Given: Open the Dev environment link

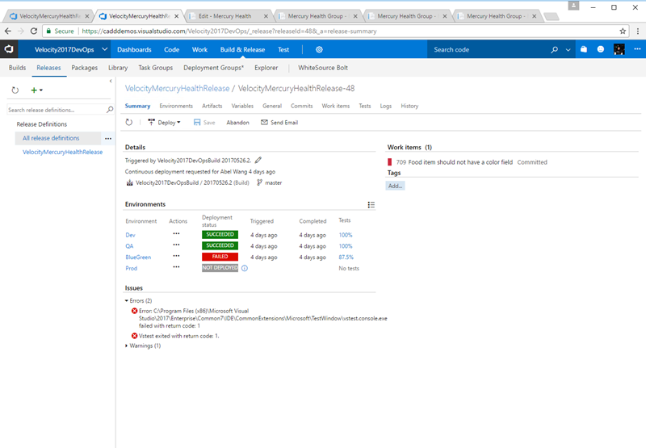Looking at the screenshot, I should point(130,235).
